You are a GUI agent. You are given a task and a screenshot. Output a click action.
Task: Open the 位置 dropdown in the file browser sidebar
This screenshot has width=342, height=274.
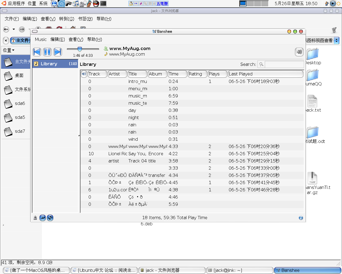[9, 50]
